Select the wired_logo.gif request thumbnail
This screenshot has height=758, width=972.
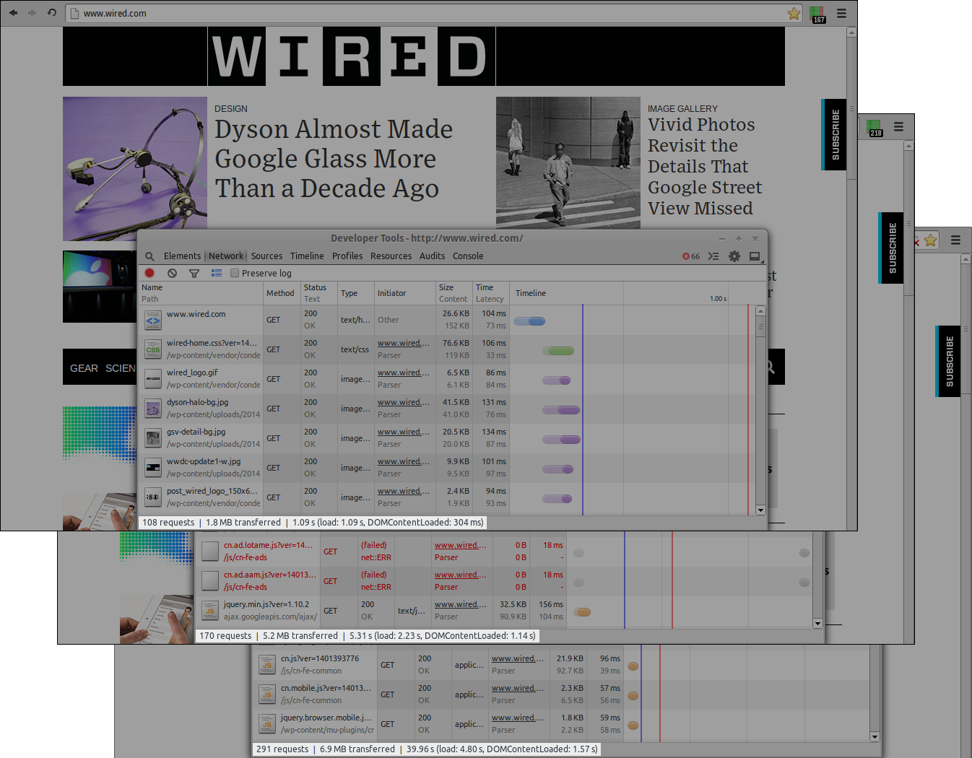click(x=153, y=379)
